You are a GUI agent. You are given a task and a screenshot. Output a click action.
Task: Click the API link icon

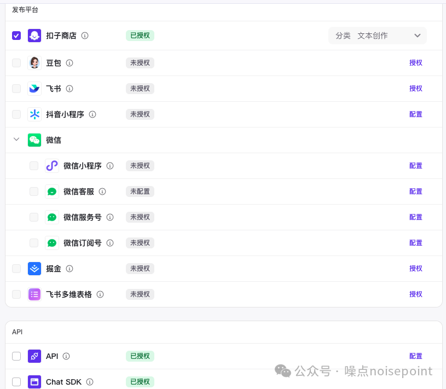tap(34, 356)
